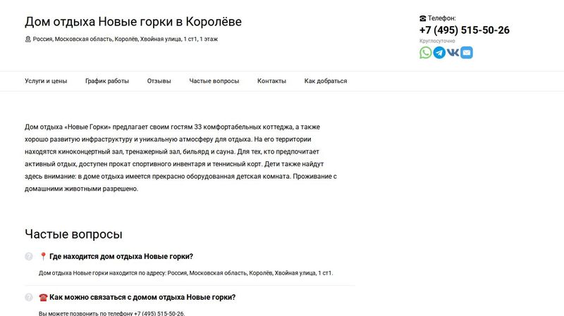Click the address Хвойная улица in header
The width and height of the screenshot is (564, 316).
click(161, 39)
